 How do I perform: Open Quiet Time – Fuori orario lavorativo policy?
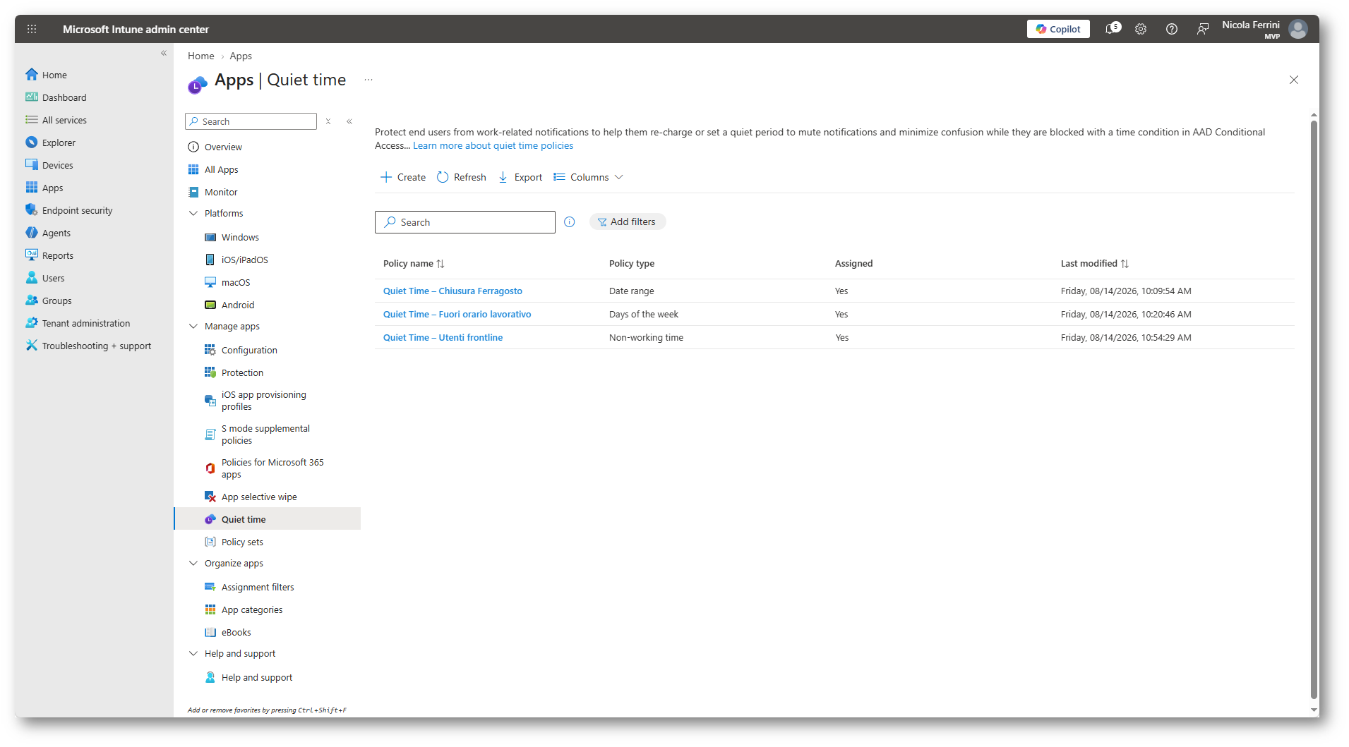click(x=457, y=314)
